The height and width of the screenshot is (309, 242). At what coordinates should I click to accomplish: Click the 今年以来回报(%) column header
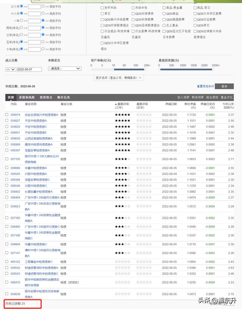(228, 106)
